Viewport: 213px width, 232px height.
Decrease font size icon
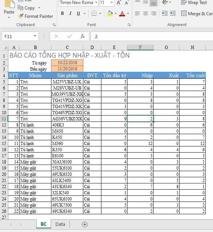click(x=126, y=3)
